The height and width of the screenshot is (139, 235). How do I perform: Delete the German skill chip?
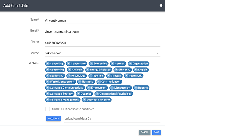112,64
